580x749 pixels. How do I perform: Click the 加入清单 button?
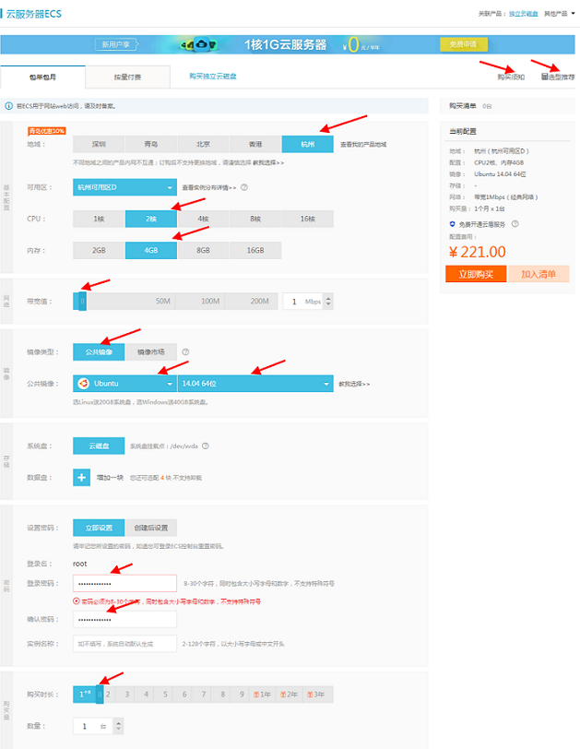coord(539,274)
